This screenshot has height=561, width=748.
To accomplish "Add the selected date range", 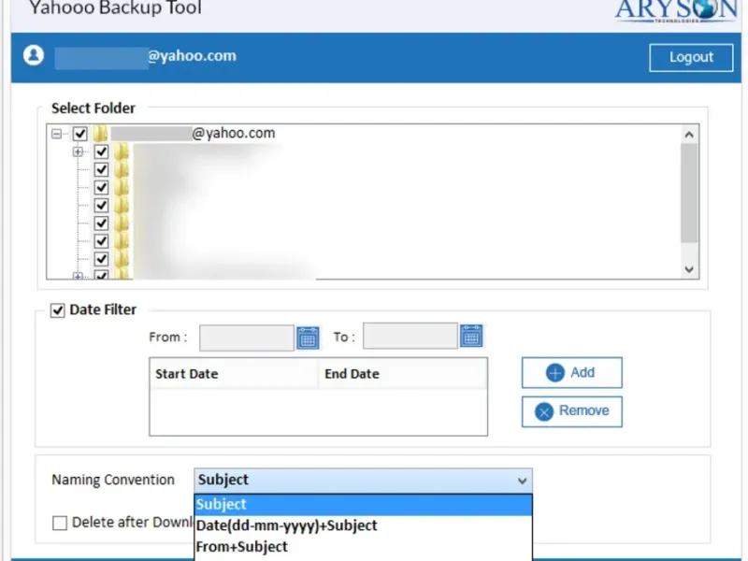I will pyautogui.click(x=571, y=372).
